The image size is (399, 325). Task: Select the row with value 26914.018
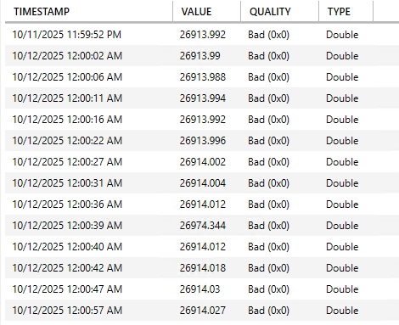click(x=202, y=268)
